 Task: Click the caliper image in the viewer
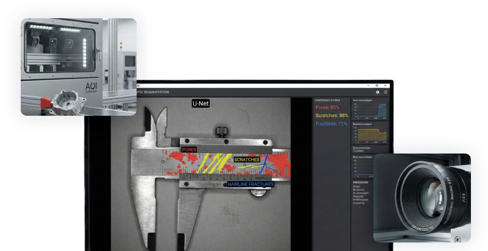[x=201, y=174]
